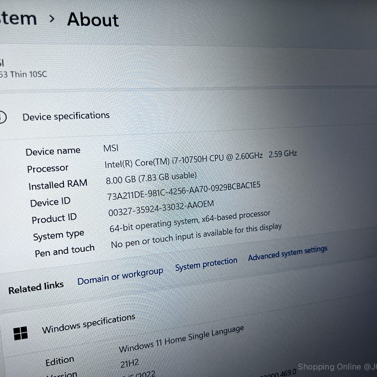The height and width of the screenshot is (377, 377).
Task: Select the 8.00 GB RAM value
Action: coord(151,178)
